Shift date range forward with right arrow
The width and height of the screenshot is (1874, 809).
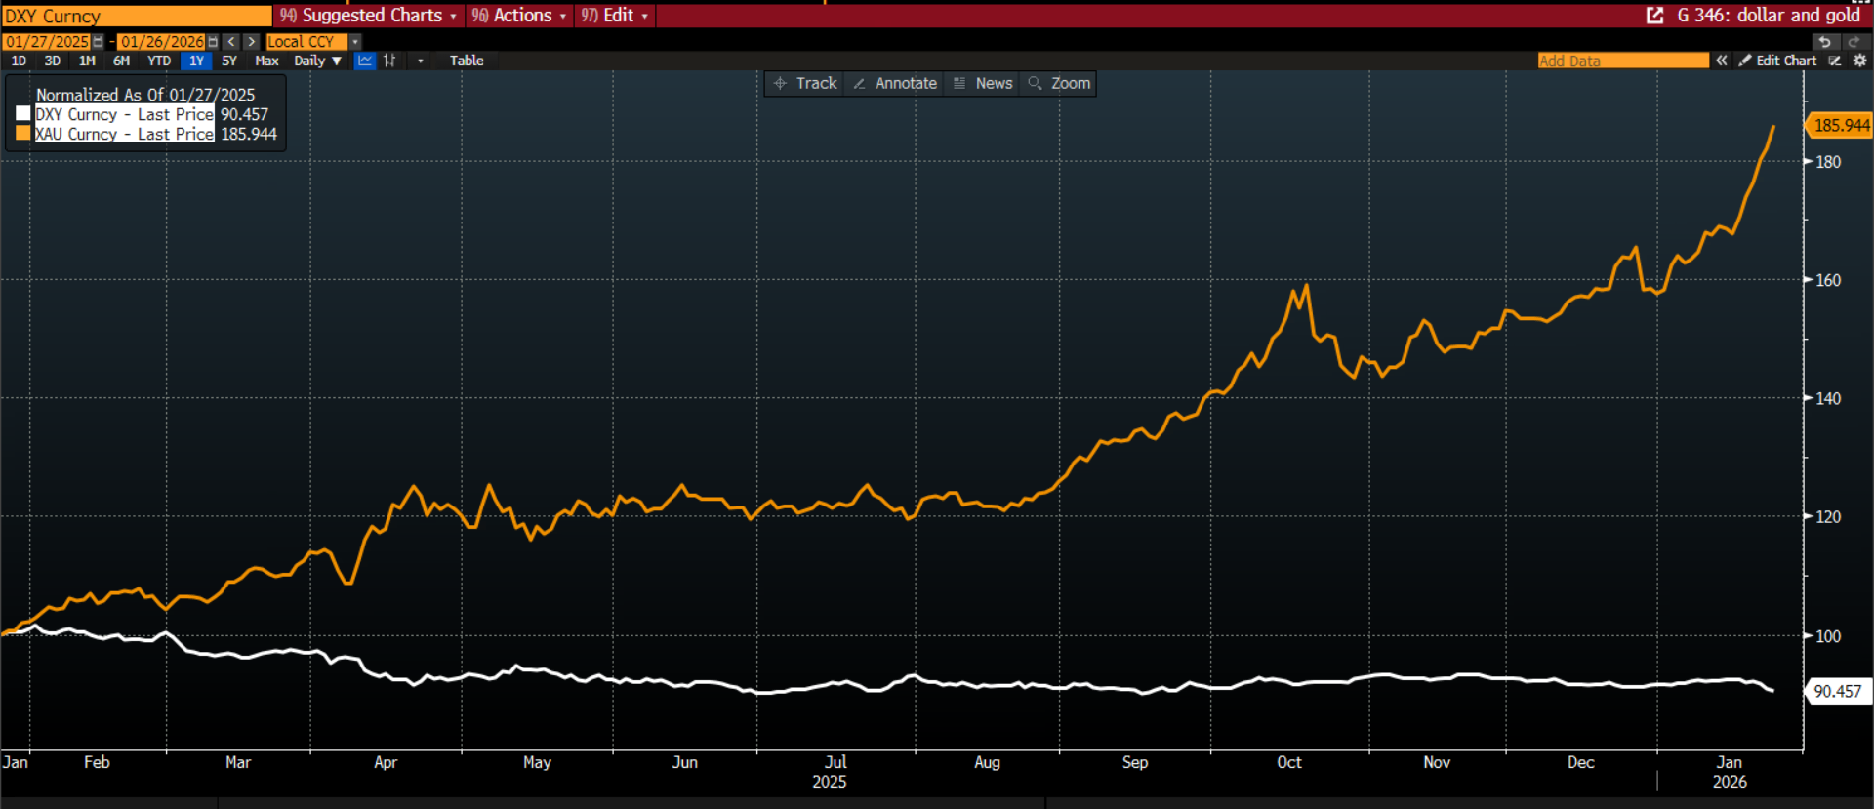coord(252,42)
